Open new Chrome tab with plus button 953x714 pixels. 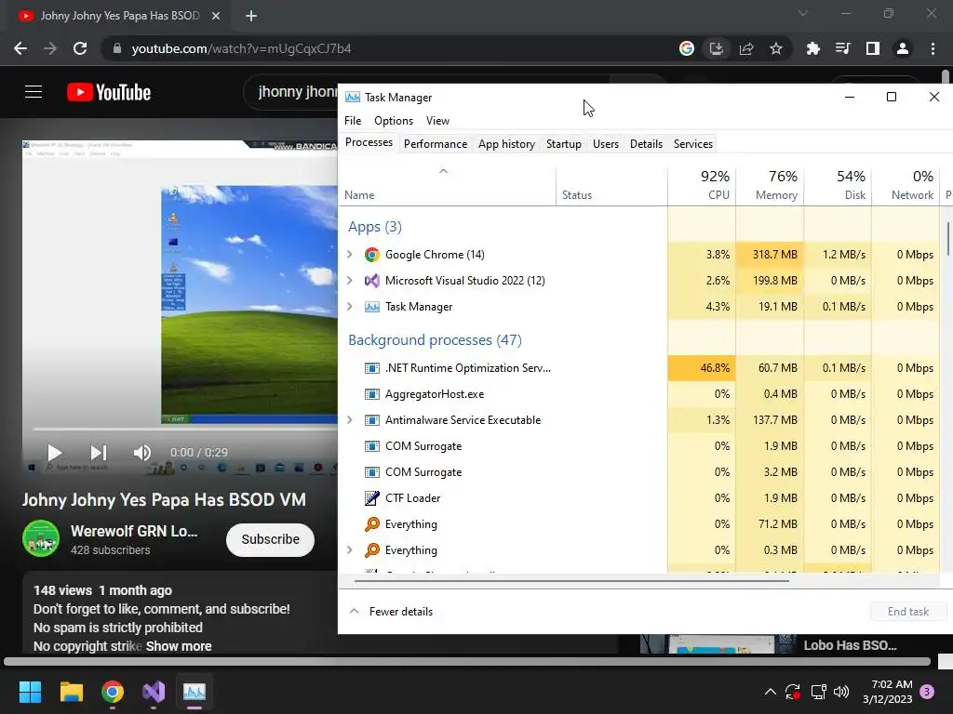[x=251, y=16]
